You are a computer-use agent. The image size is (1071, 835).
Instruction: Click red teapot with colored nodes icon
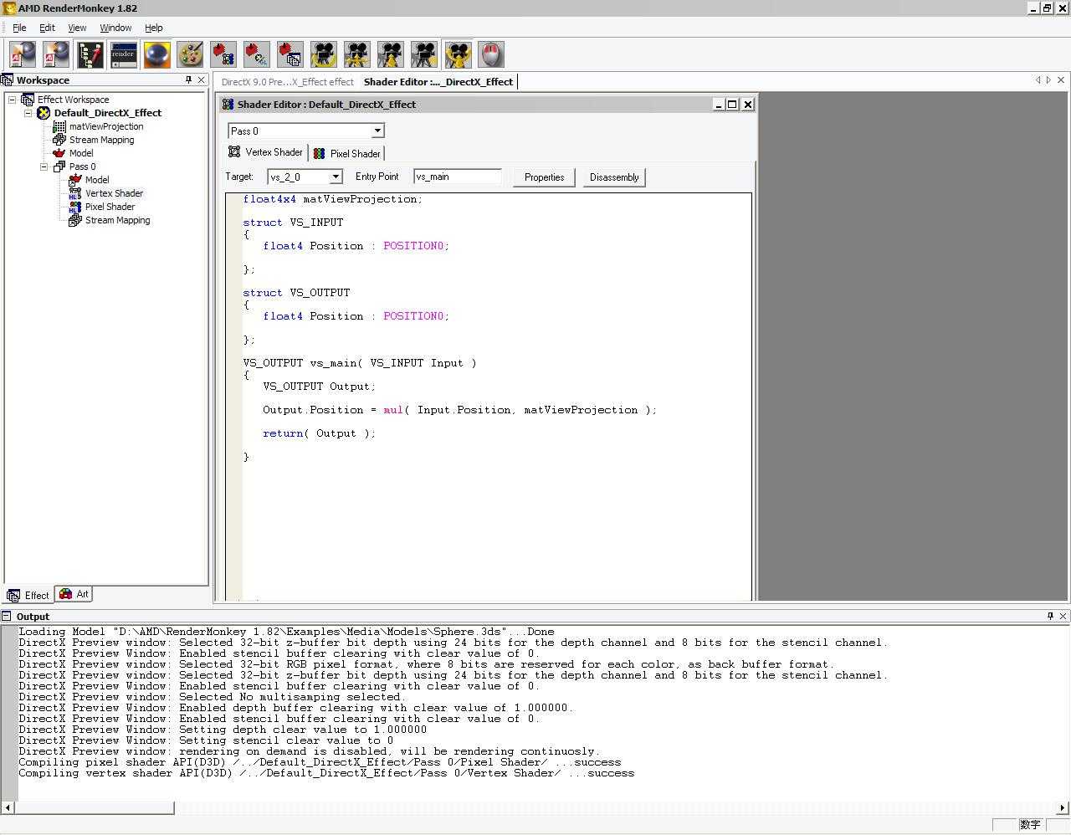click(x=223, y=54)
